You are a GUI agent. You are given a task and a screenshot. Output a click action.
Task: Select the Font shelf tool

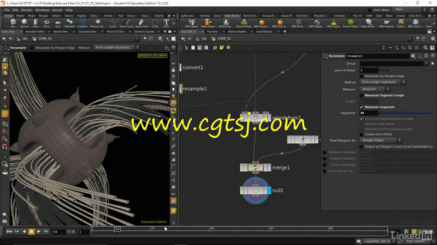[x=166, y=23]
